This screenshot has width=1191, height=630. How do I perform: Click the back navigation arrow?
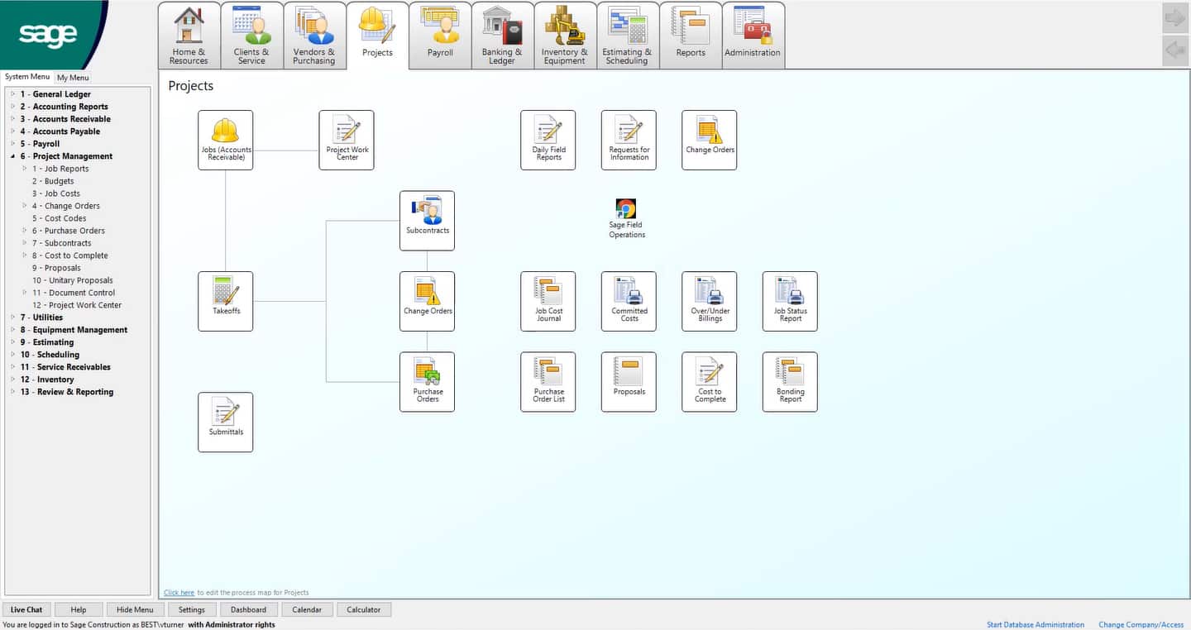point(1174,50)
